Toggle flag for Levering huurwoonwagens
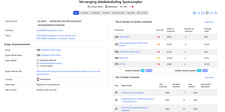225x112 pixels. tap(116, 93)
